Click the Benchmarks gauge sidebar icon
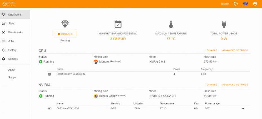The width and height of the screenshot is (262, 119). tap(3, 32)
